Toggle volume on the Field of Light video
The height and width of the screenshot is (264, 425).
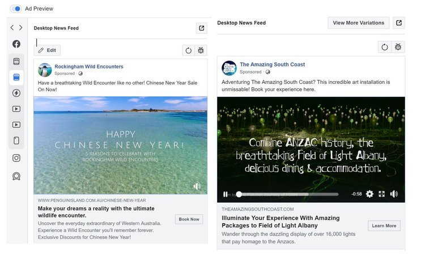[394, 194]
